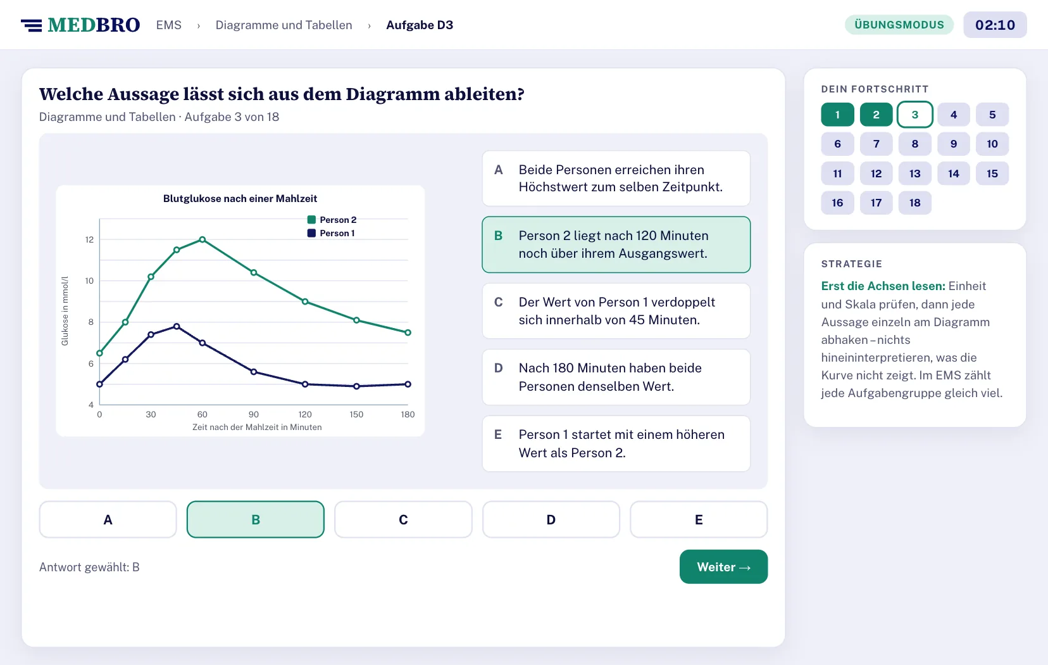The height and width of the screenshot is (665, 1048).
Task: Click the 02:10 timer display
Action: 995,25
